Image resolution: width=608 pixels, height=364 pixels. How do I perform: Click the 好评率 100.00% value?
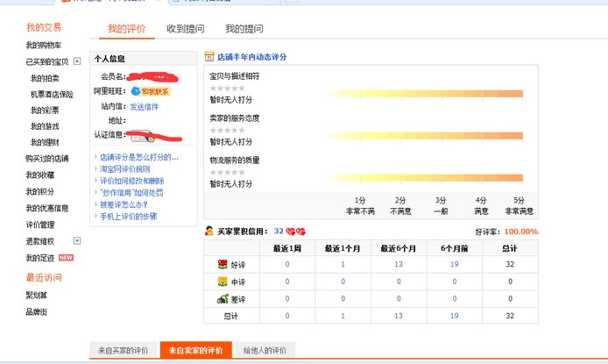[521, 232]
